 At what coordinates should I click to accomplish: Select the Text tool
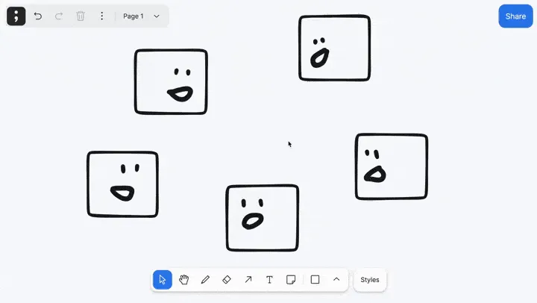(270, 280)
